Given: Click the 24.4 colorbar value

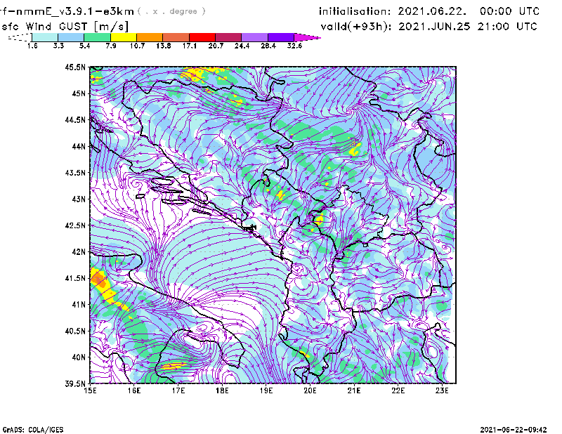Looking at the screenshot, I should [242, 46].
